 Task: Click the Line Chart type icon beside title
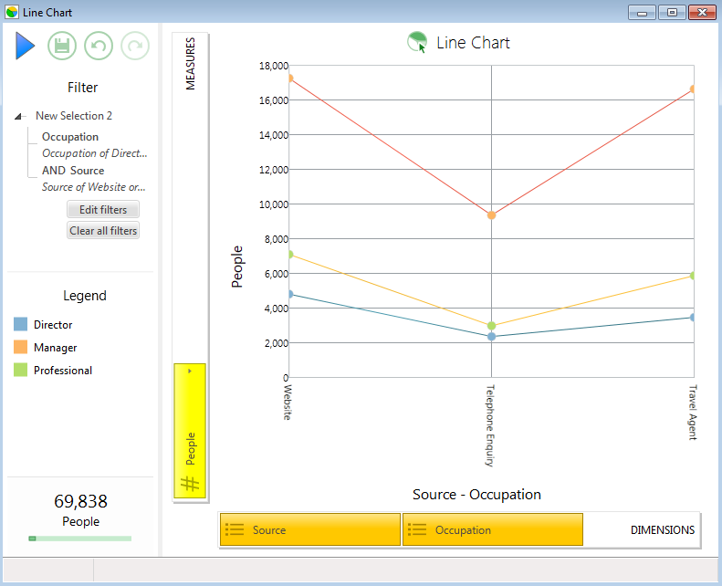(418, 42)
